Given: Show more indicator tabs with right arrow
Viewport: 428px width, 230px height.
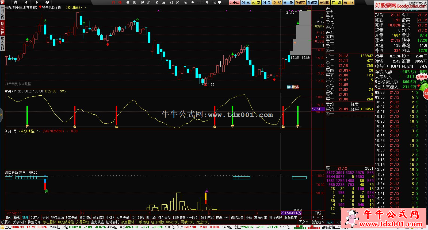Looking at the screenshot, I should [x=301, y=217].
